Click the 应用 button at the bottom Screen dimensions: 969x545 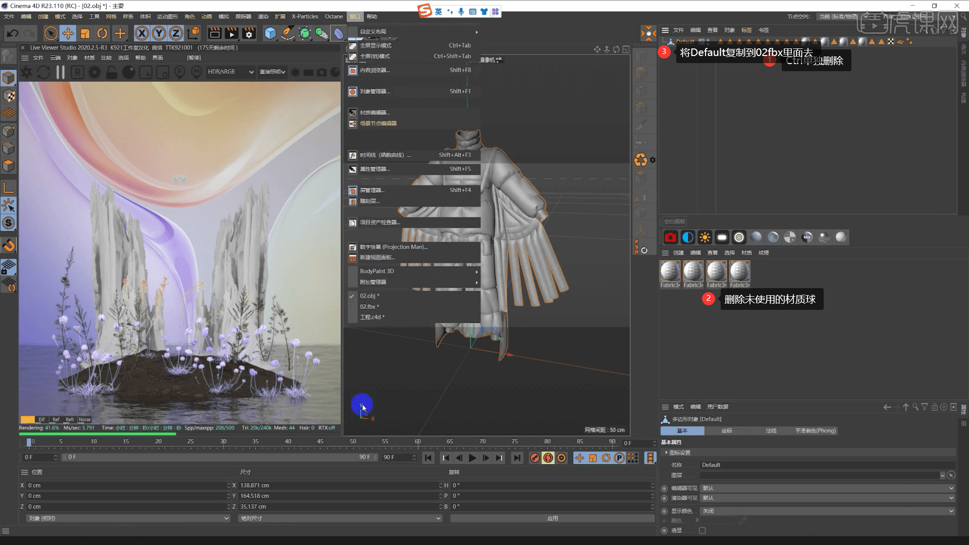[x=553, y=518]
